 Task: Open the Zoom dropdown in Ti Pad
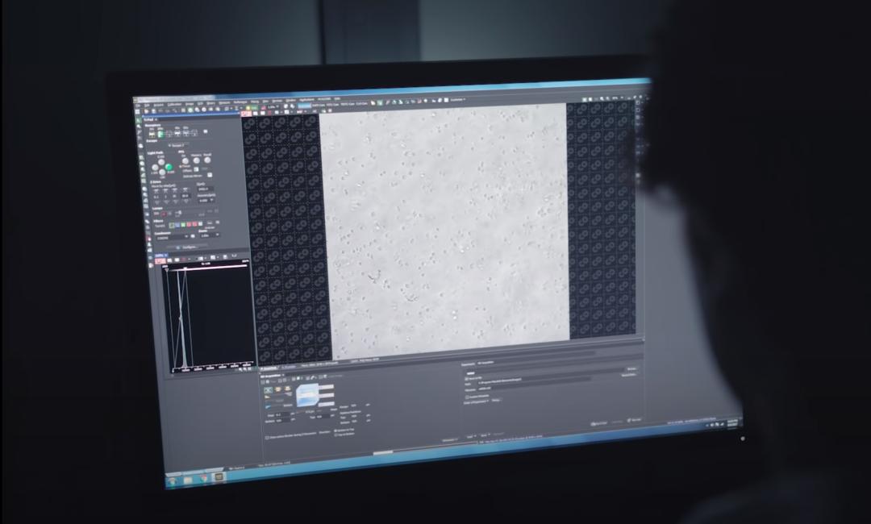tap(210, 235)
